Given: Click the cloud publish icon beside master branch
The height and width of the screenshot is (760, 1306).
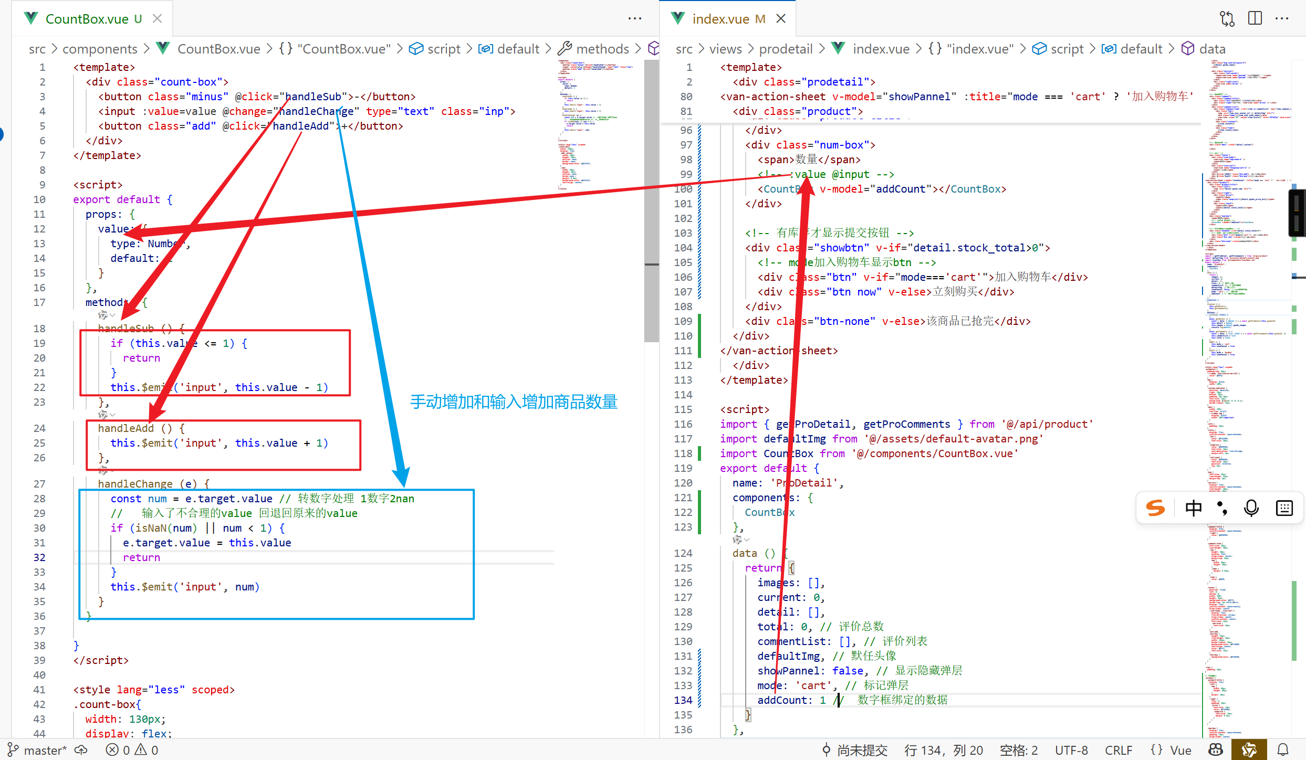Looking at the screenshot, I should 81,750.
